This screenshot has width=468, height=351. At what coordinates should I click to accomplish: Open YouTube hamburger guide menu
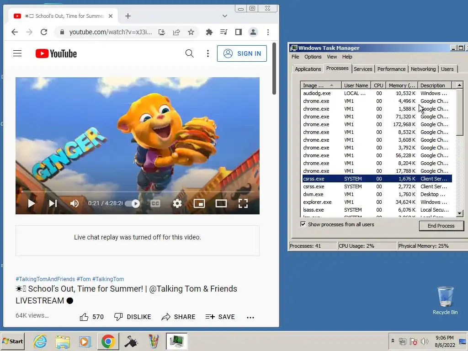click(17, 53)
